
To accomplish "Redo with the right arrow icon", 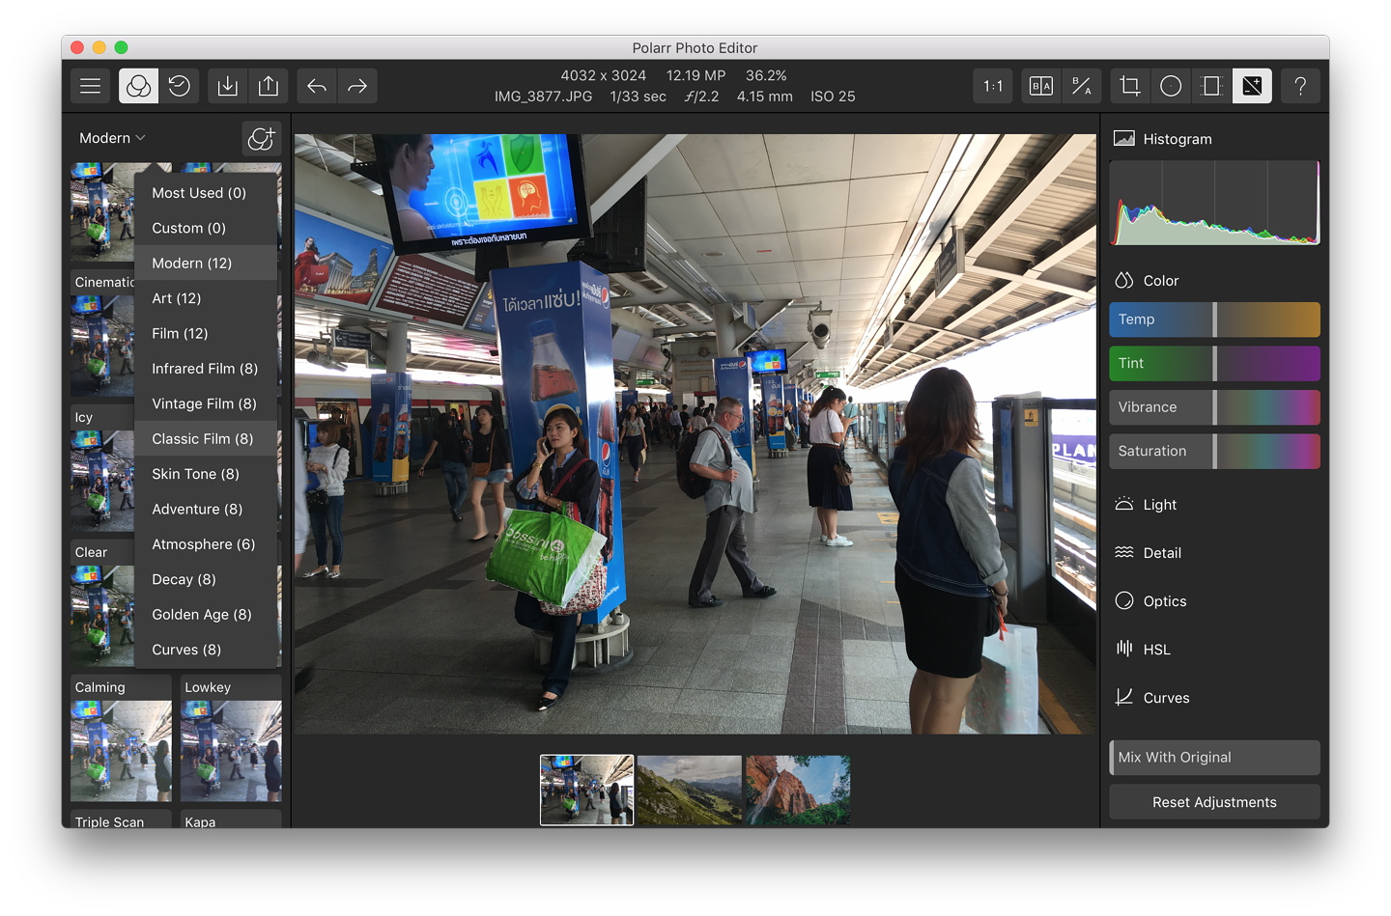I will [x=357, y=86].
